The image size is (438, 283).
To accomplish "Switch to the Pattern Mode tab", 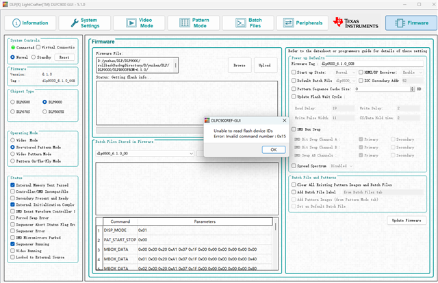I will [x=194, y=23].
